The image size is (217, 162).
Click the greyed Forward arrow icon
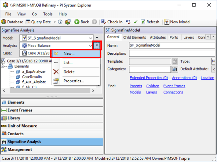point(94,22)
